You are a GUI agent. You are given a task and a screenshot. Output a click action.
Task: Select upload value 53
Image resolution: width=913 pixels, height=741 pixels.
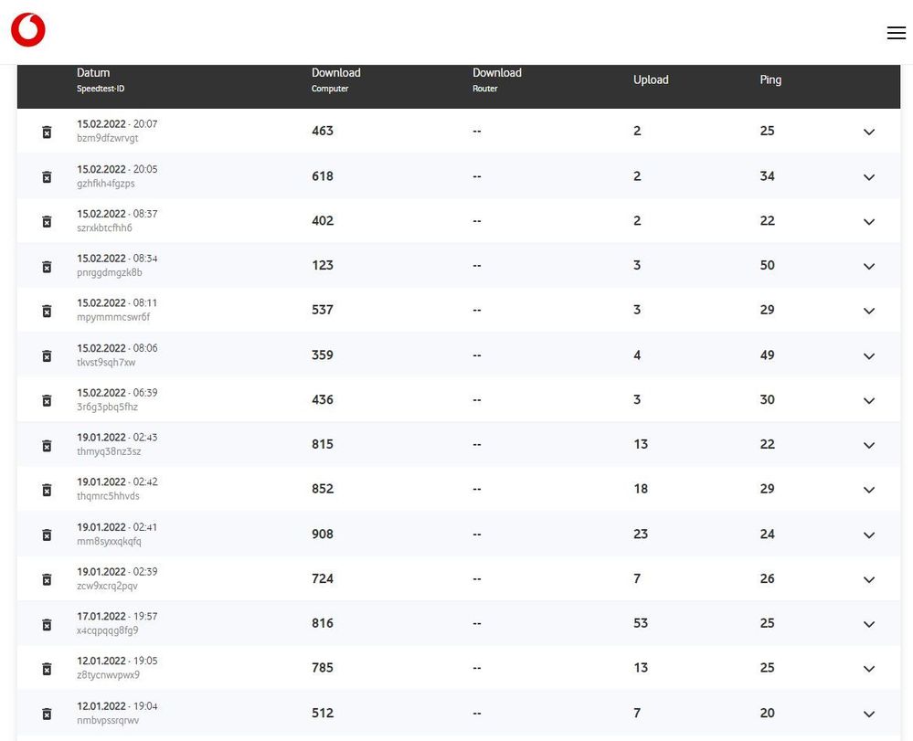(x=641, y=623)
